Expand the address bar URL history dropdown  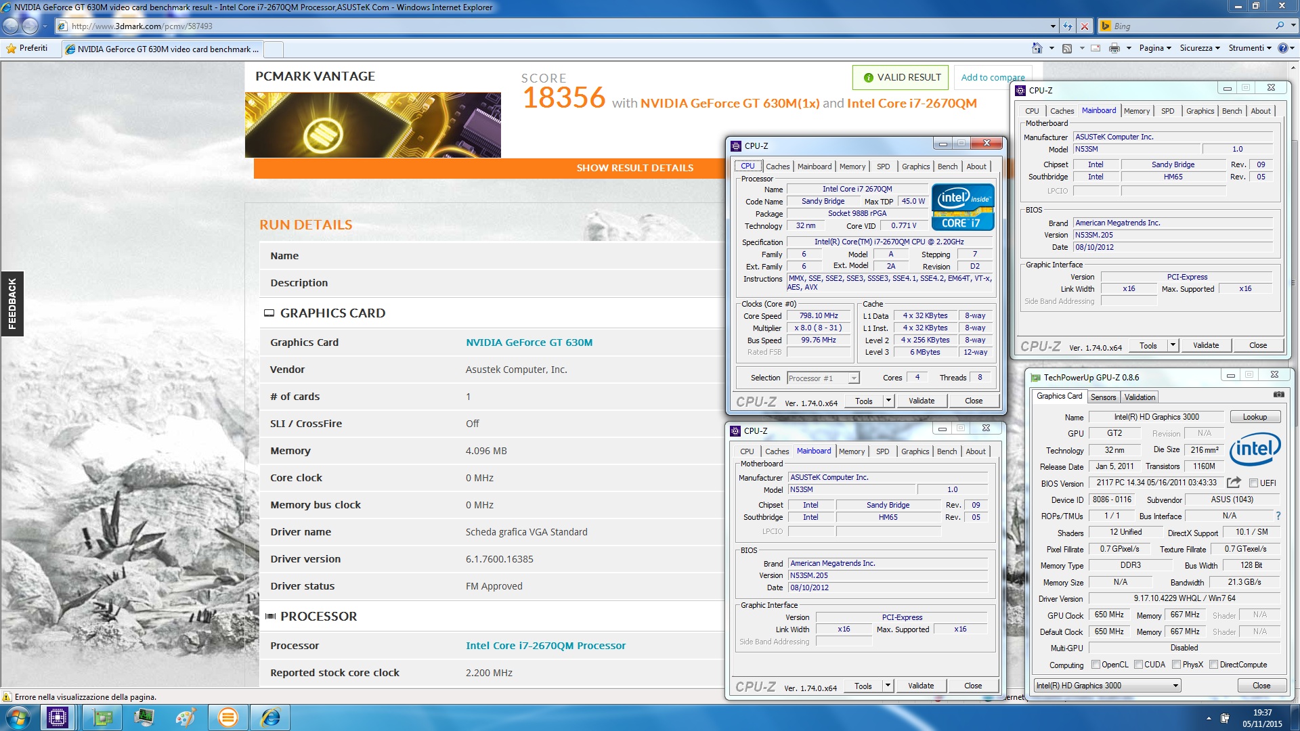pos(1053,26)
